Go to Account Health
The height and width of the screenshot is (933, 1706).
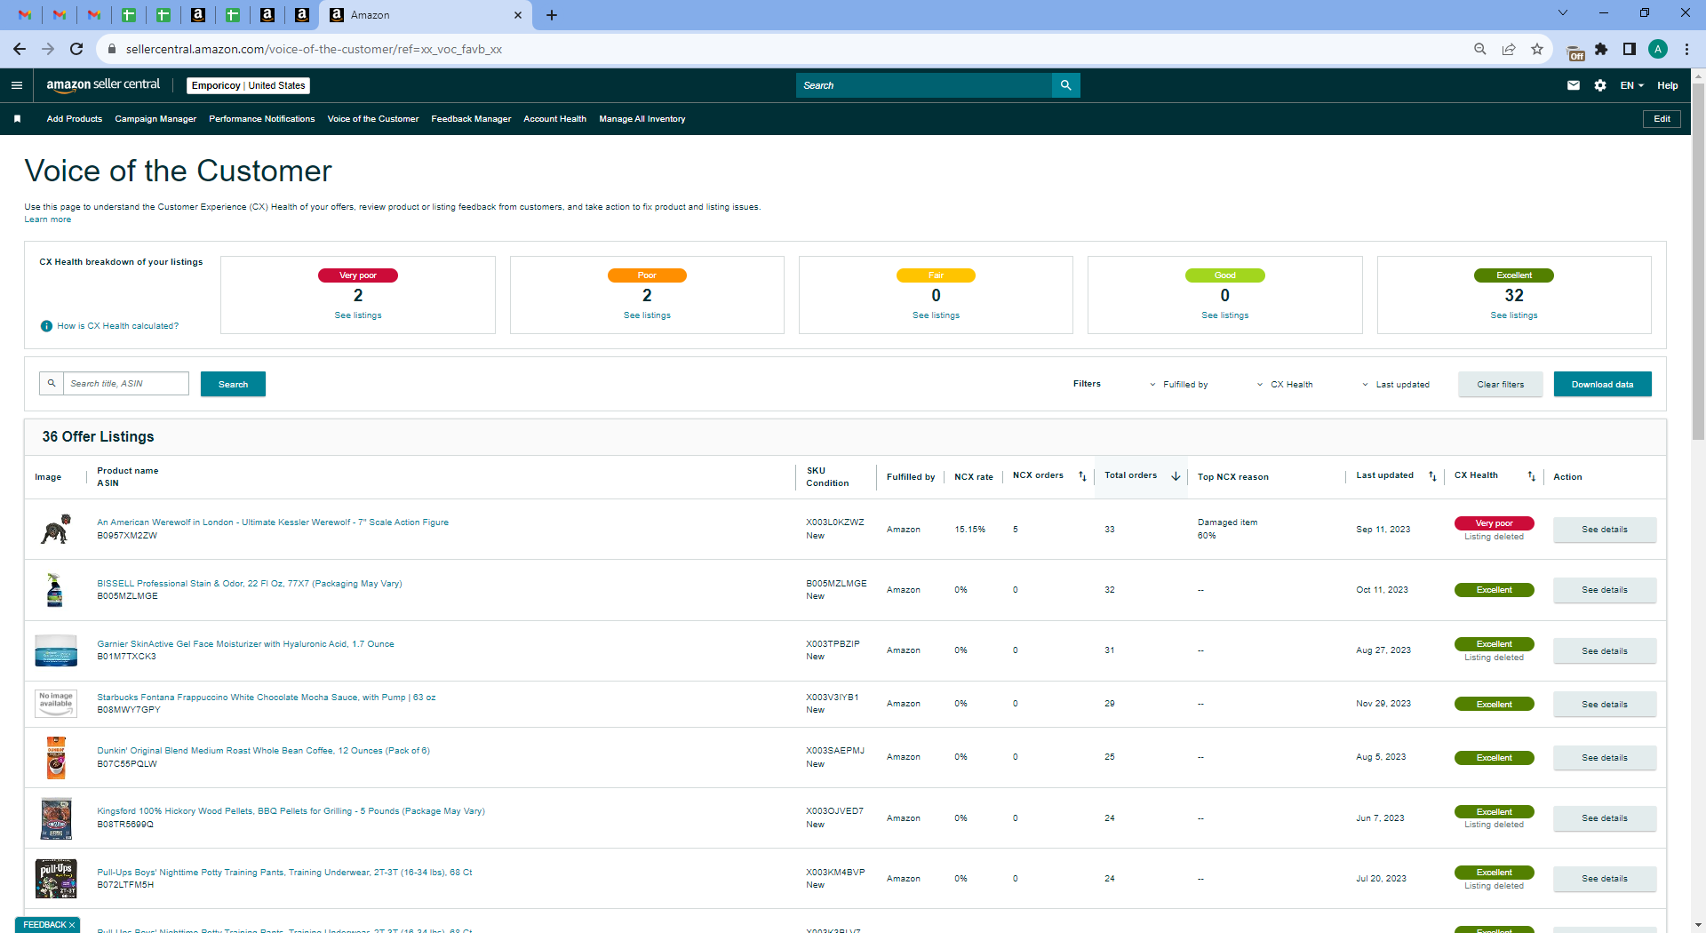tap(554, 119)
